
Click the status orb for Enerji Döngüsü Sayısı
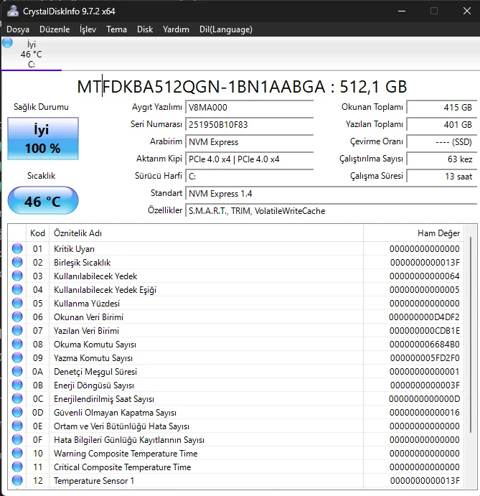(x=17, y=385)
